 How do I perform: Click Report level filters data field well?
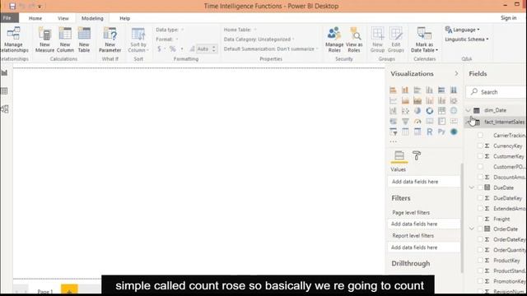pyautogui.click(x=424, y=247)
